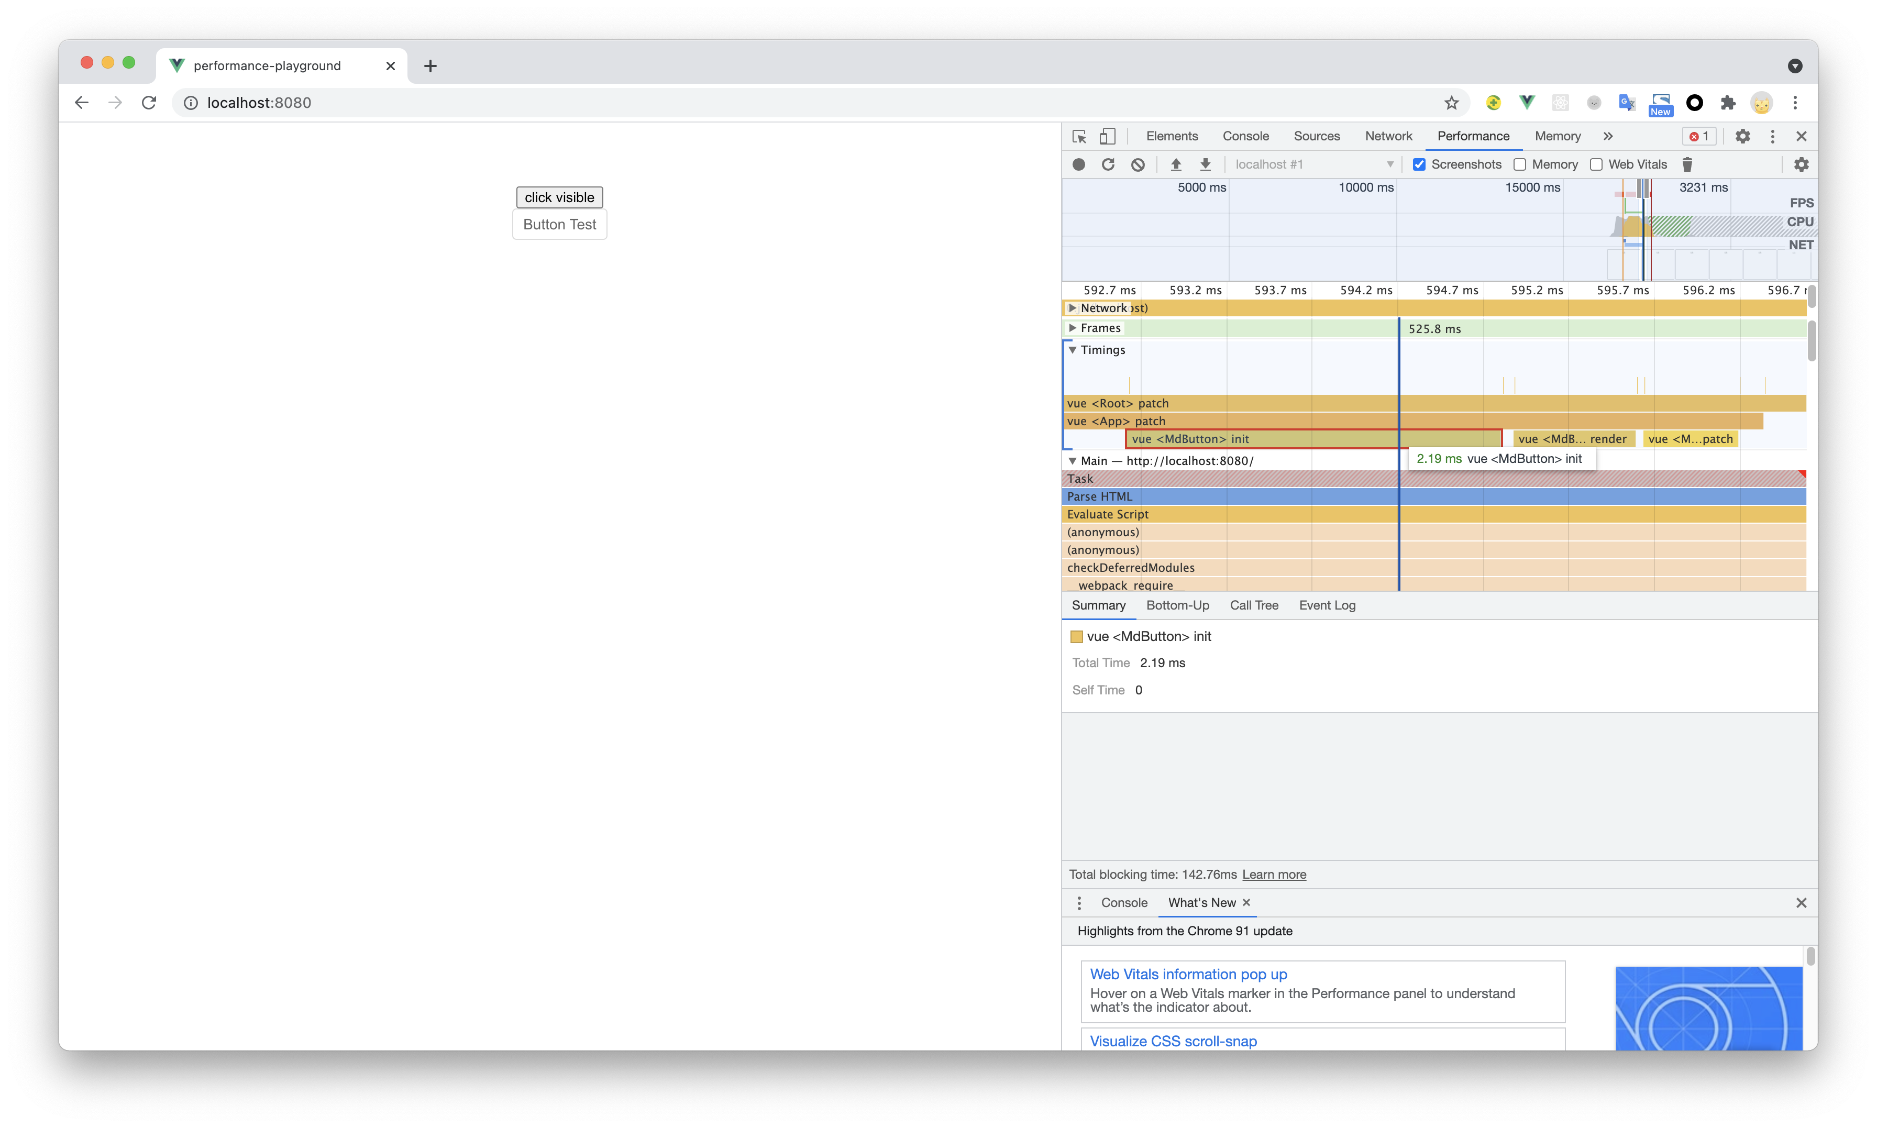Click the reload and profile icon

[x=1108, y=164]
